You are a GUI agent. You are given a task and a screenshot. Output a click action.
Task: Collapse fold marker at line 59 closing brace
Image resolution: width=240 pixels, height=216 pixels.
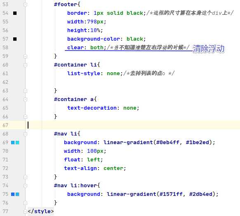25,56
